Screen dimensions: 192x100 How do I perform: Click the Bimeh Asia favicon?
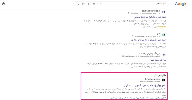[x=164, y=55]
